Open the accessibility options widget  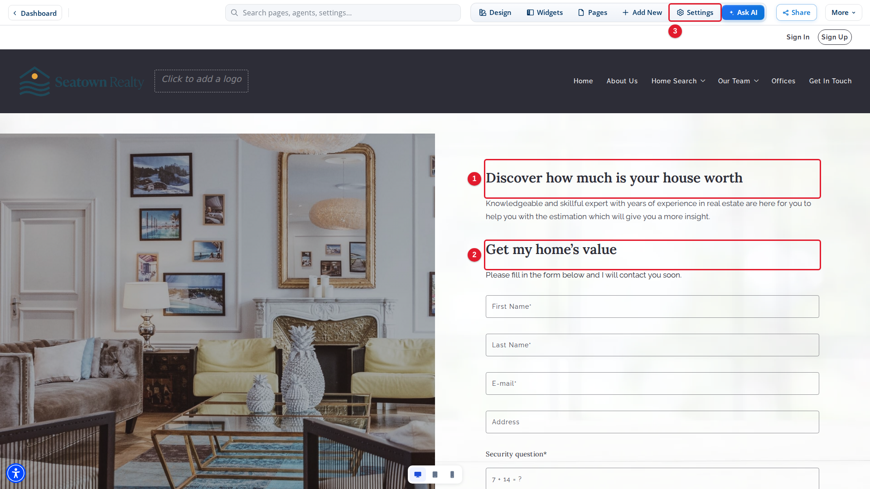[x=16, y=473]
